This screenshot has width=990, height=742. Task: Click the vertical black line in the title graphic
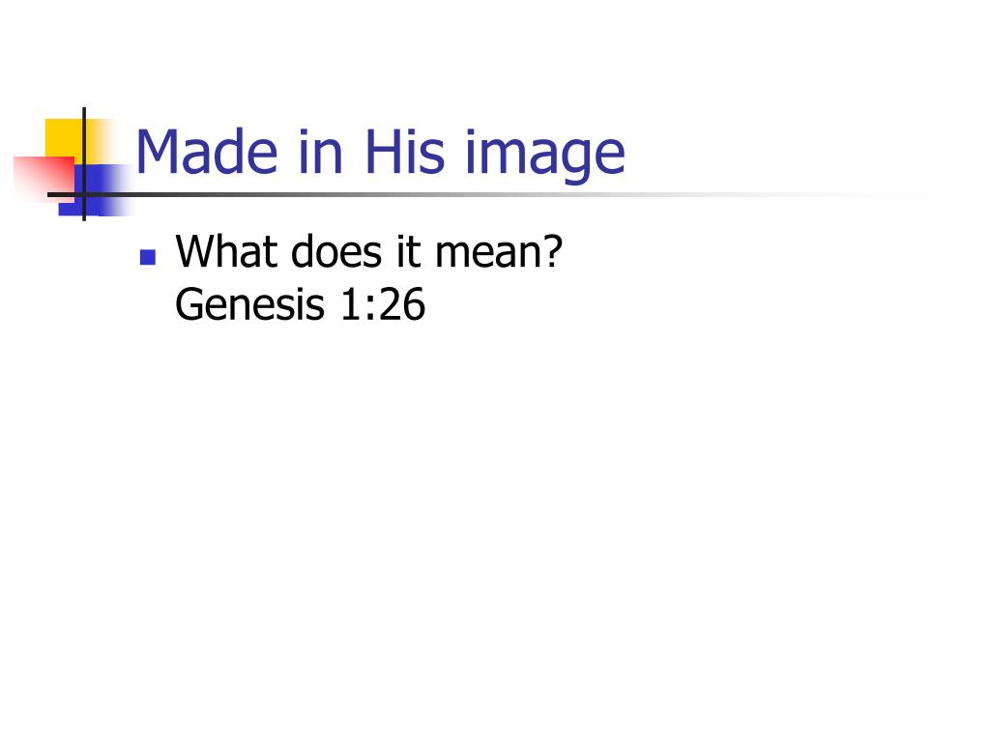tap(84, 164)
